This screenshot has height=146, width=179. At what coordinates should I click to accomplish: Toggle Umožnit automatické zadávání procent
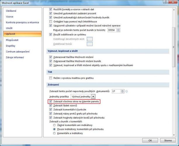(51, 13)
